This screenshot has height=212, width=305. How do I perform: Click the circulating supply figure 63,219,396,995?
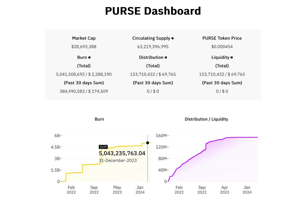(153, 47)
